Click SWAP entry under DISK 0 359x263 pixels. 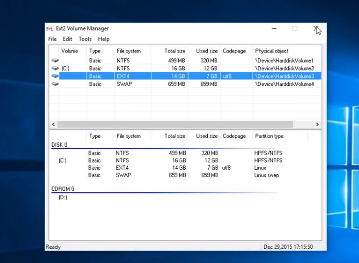pyautogui.click(x=123, y=175)
